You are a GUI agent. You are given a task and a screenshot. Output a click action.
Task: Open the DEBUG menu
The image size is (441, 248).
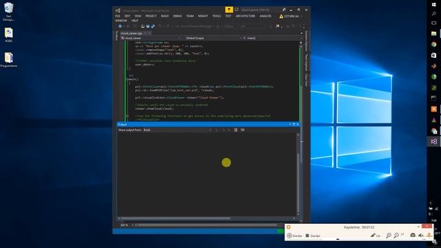tap(177, 16)
